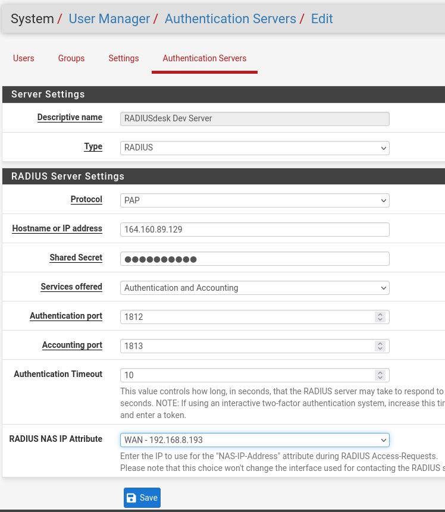Follow the User Manager breadcrumb link
The width and height of the screenshot is (445, 512).
tap(109, 18)
